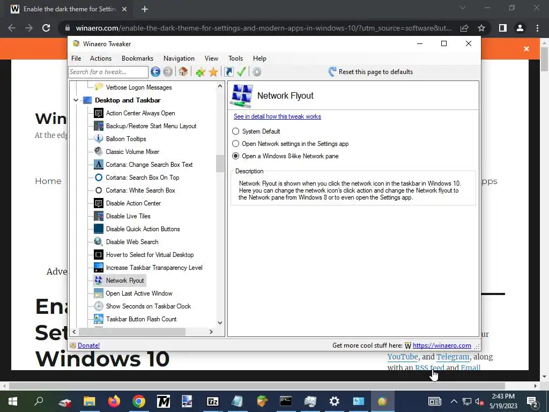Click in the Search for a tweak box
This screenshot has width=549, height=412.
click(108, 72)
